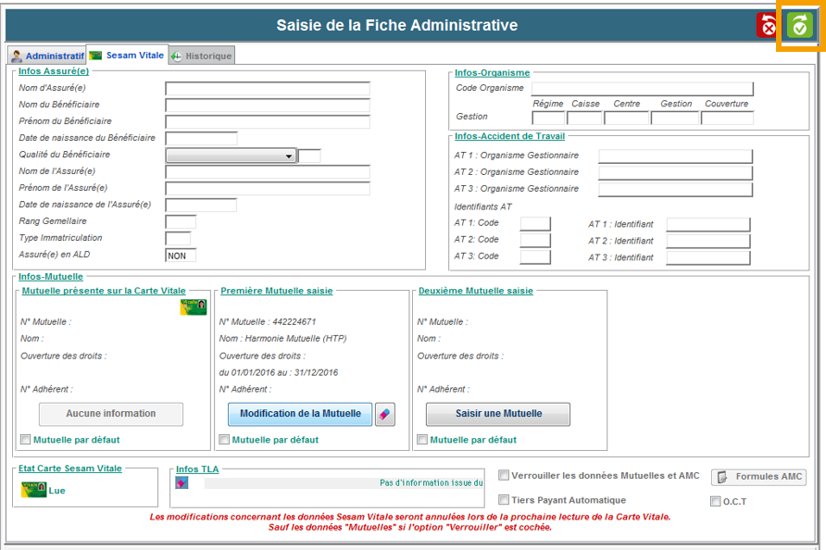Click the green validate checkmark icon
This screenshot has height=550, width=826.
click(x=798, y=26)
